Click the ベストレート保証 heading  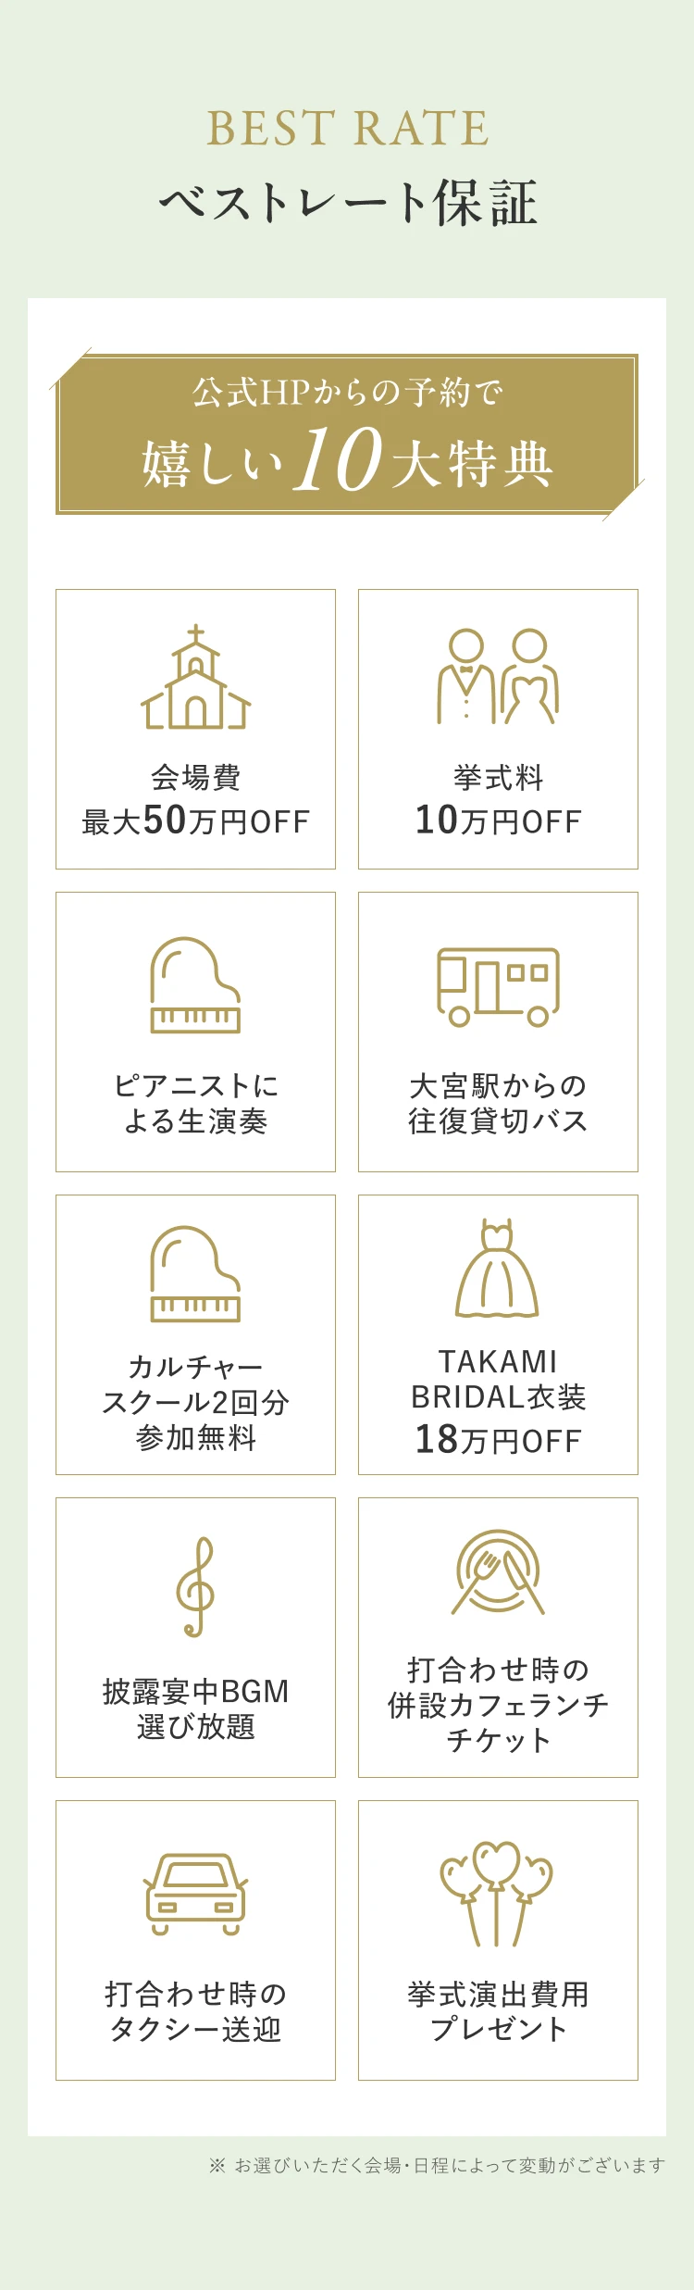pos(347,204)
